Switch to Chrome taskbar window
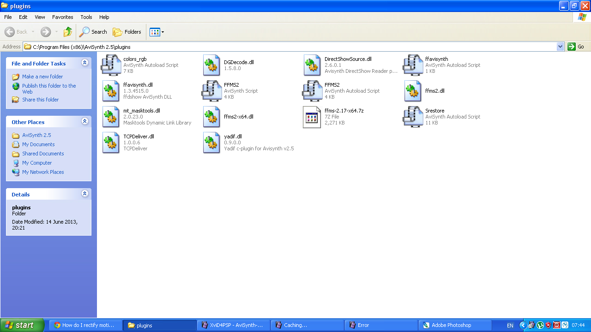 click(86, 325)
